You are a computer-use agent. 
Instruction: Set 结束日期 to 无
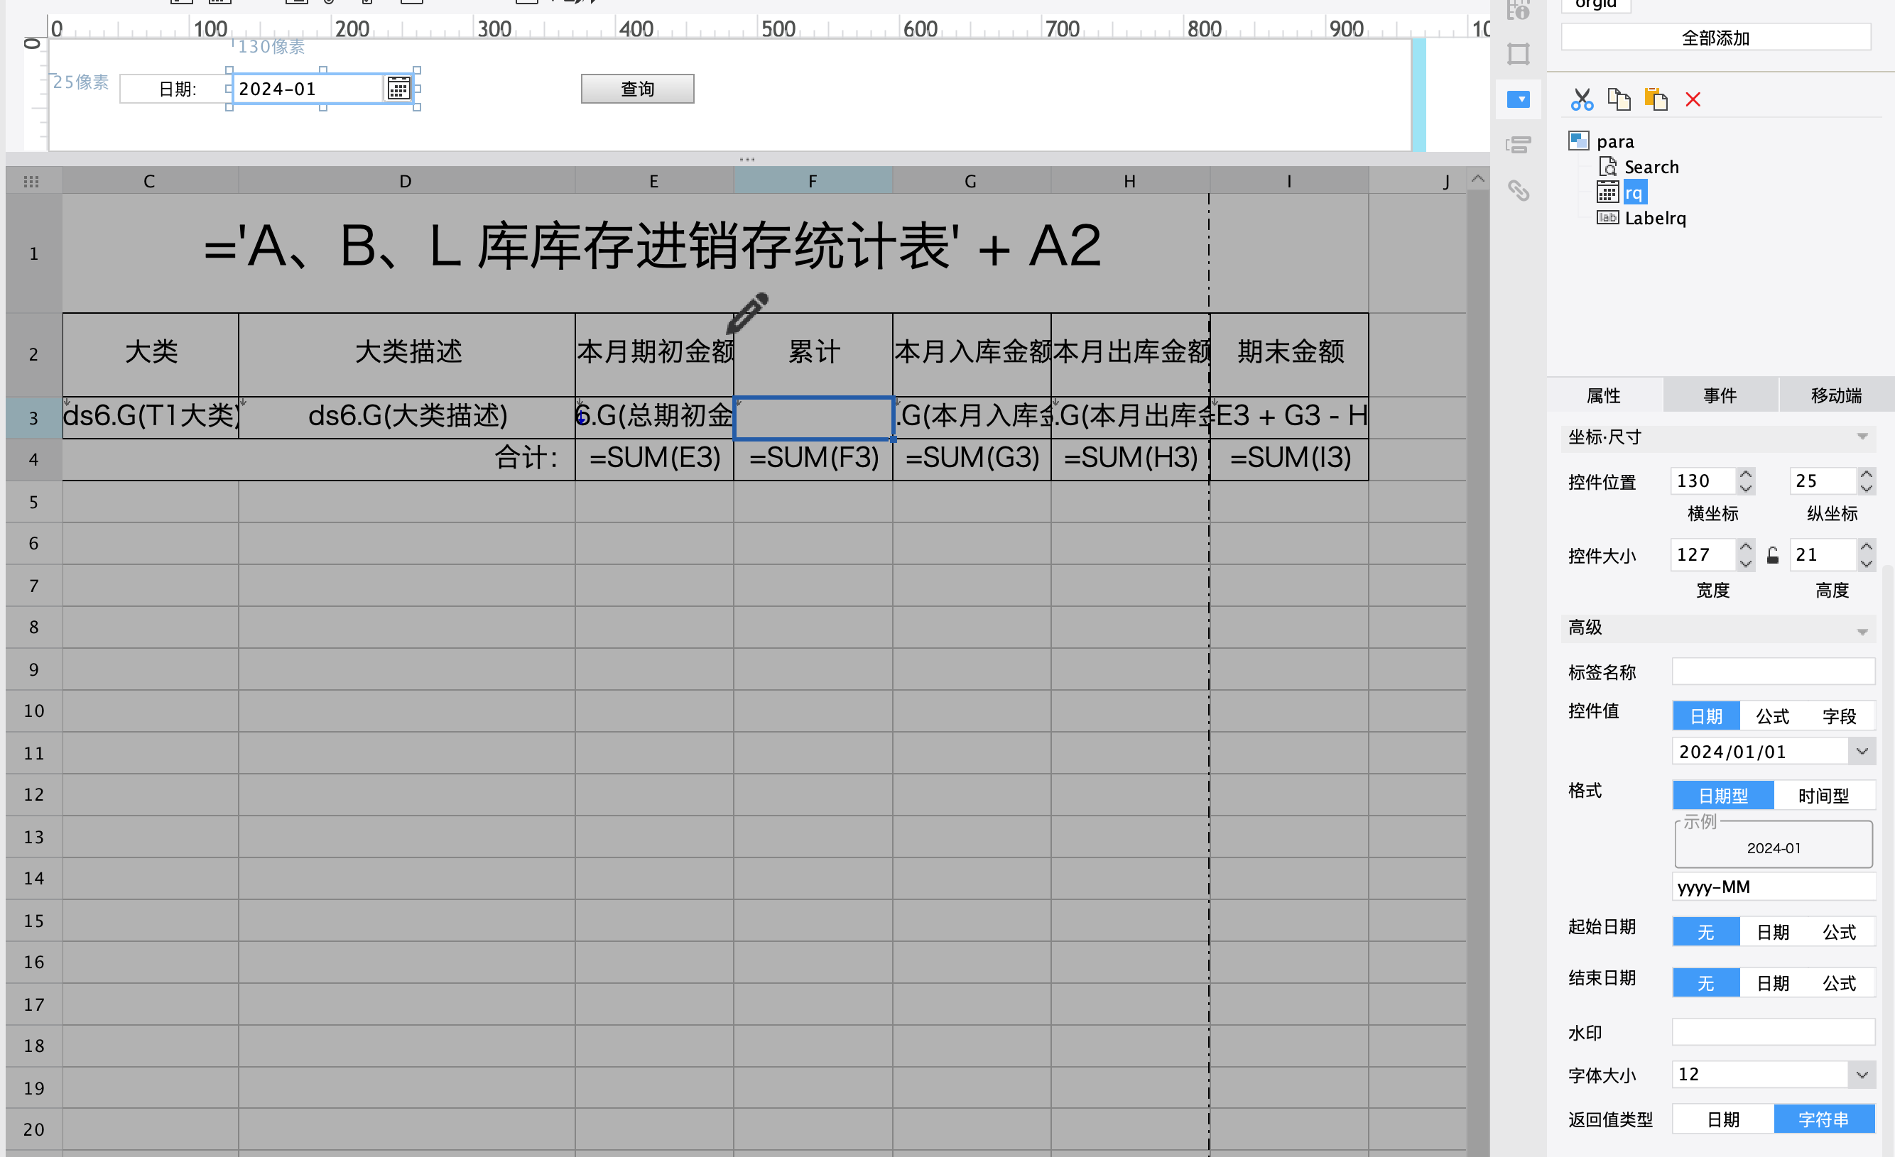point(1706,983)
